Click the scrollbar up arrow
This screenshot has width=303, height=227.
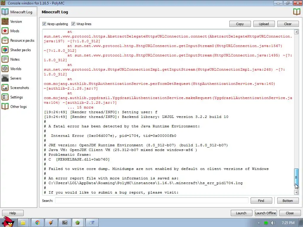(296, 32)
